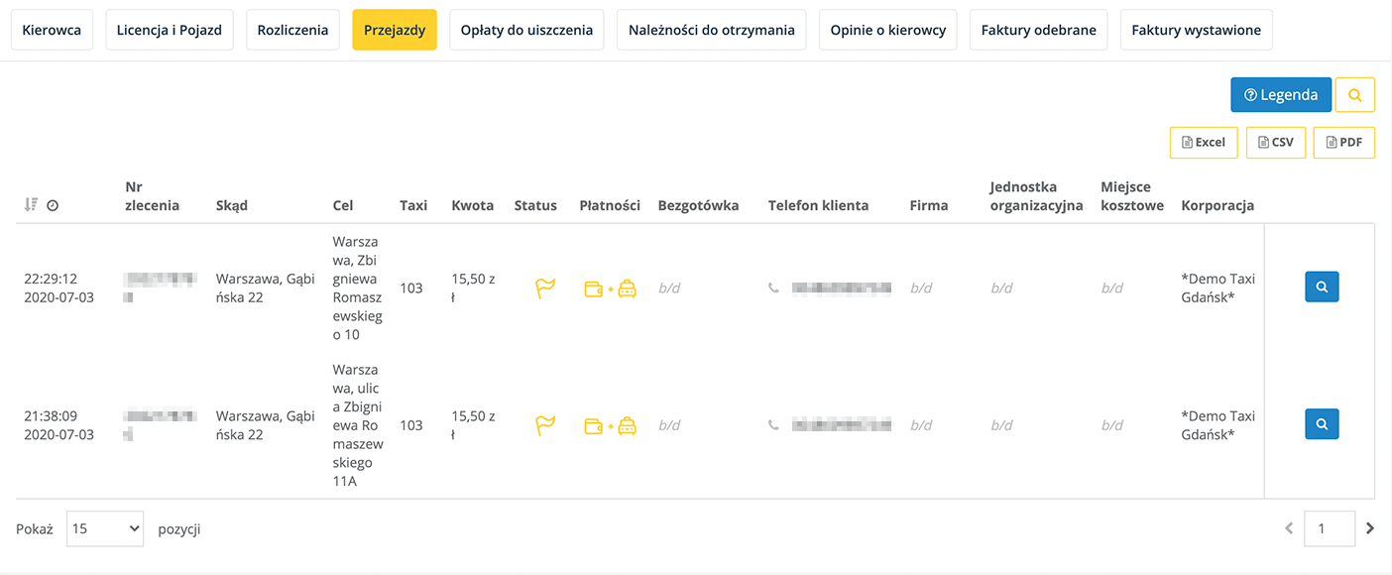Click wallet and taxi payment icon in second row

pyautogui.click(x=610, y=425)
